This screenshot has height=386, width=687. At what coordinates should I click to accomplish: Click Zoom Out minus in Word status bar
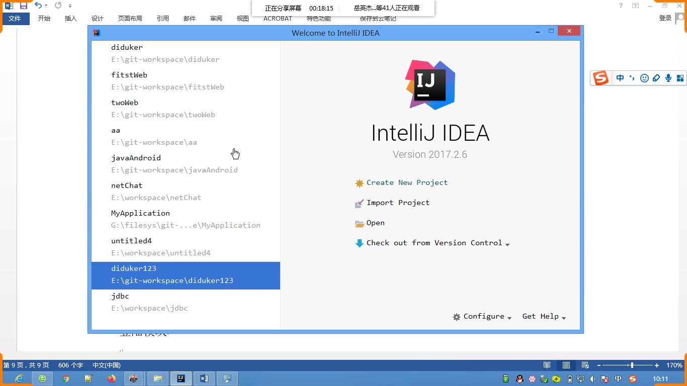tap(598, 365)
